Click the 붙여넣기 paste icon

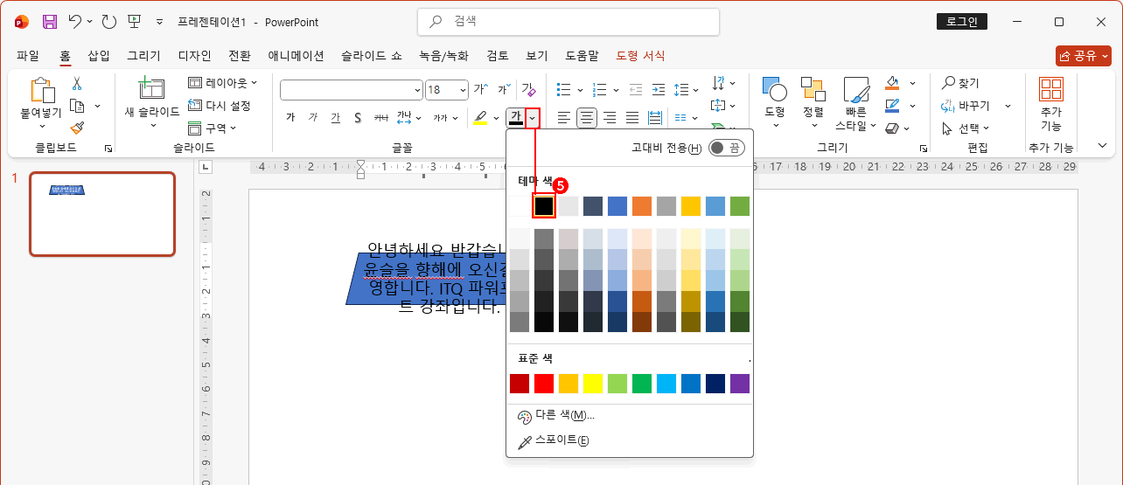coord(41,91)
